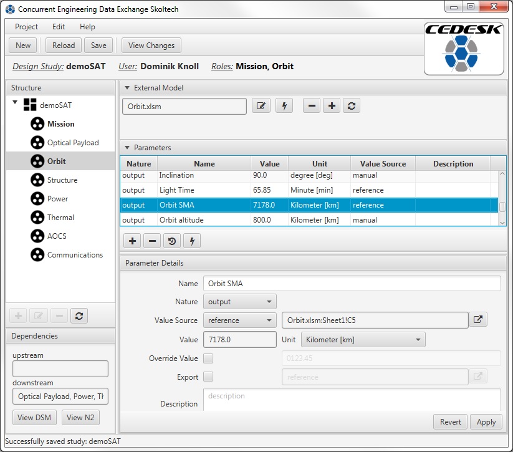Open the Edit menu
This screenshot has height=452, width=513.
[59, 27]
